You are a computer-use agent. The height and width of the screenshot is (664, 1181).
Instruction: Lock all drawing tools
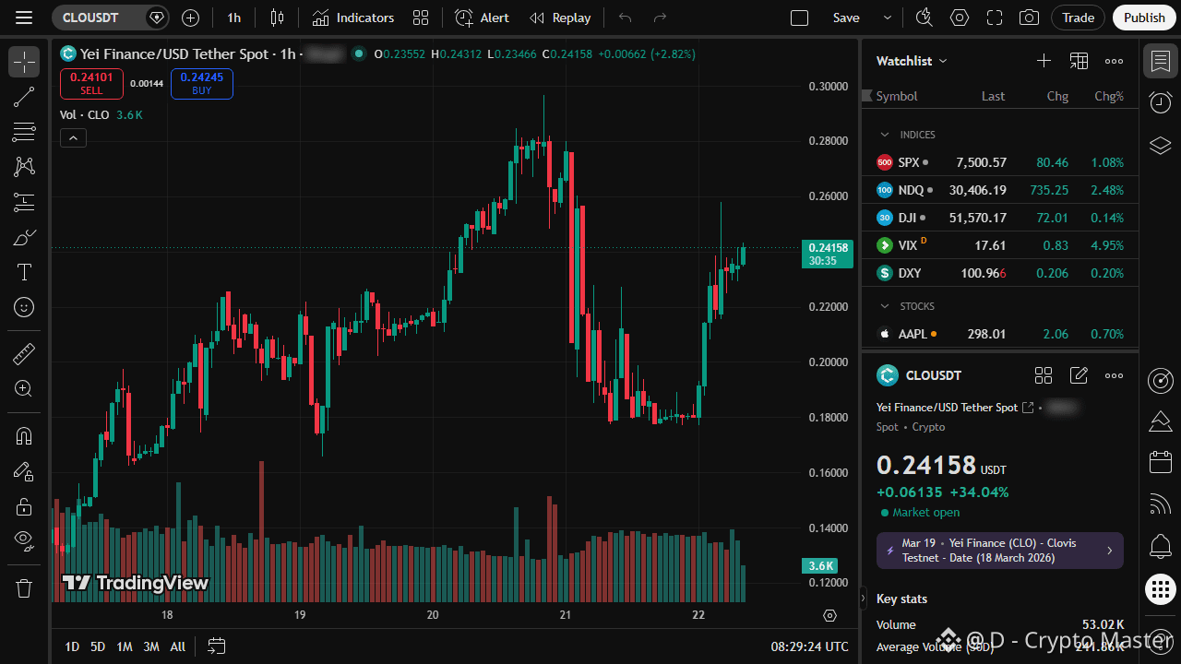coord(24,505)
